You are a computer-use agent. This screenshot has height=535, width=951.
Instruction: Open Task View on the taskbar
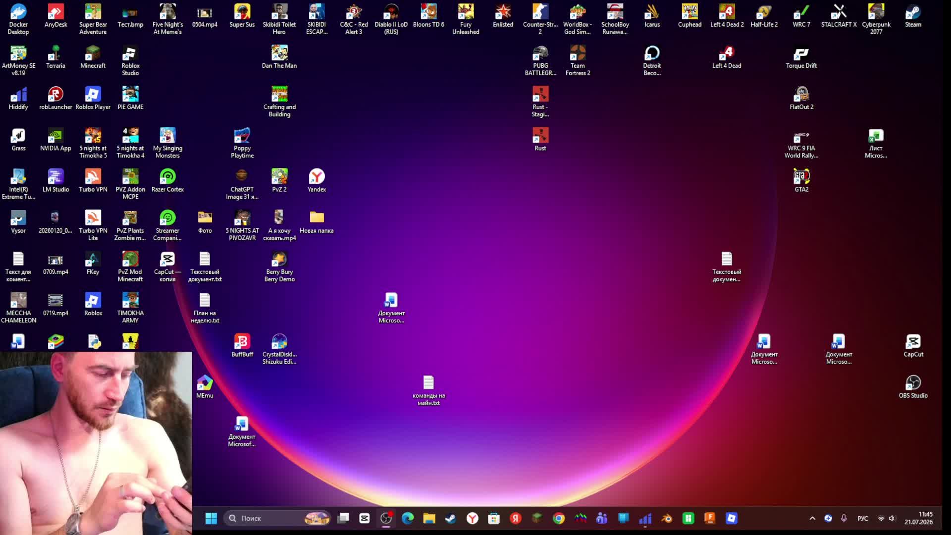[343, 518]
